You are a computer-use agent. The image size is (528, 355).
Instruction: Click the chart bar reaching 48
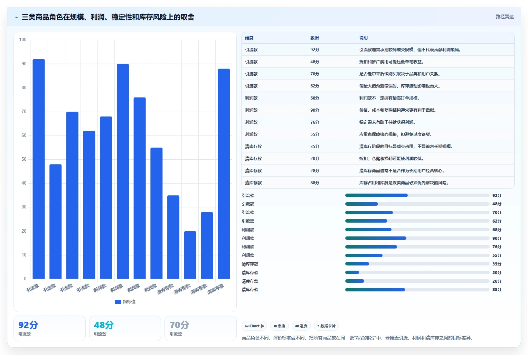pos(56,222)
